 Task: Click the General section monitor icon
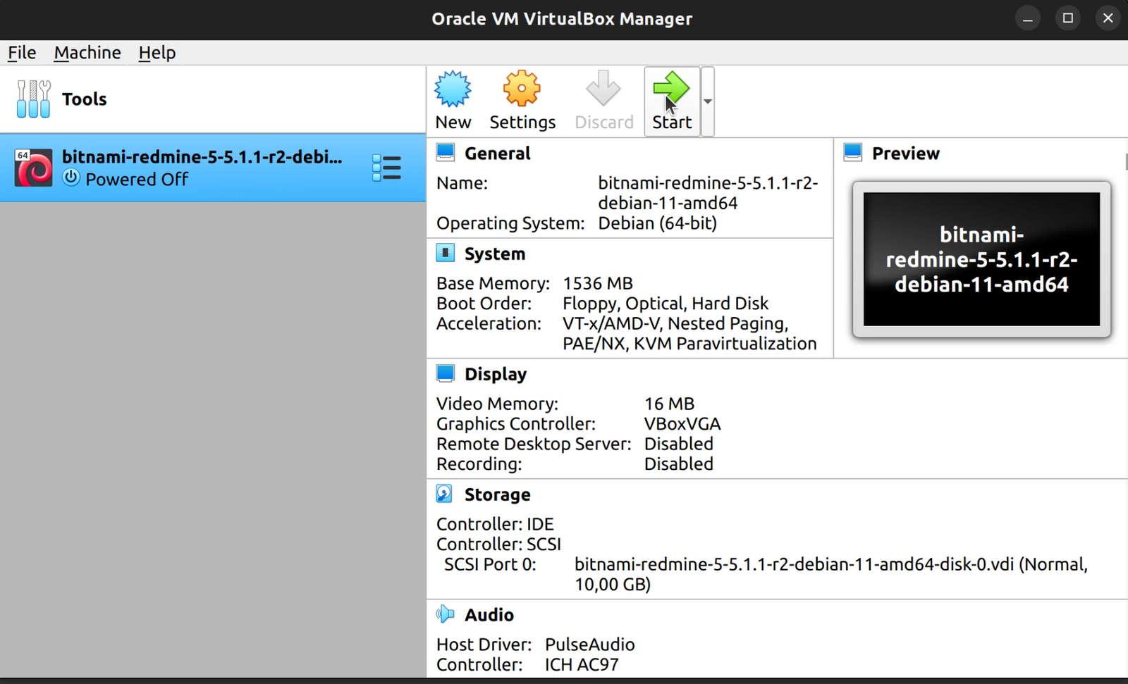(x=445, y=151)
